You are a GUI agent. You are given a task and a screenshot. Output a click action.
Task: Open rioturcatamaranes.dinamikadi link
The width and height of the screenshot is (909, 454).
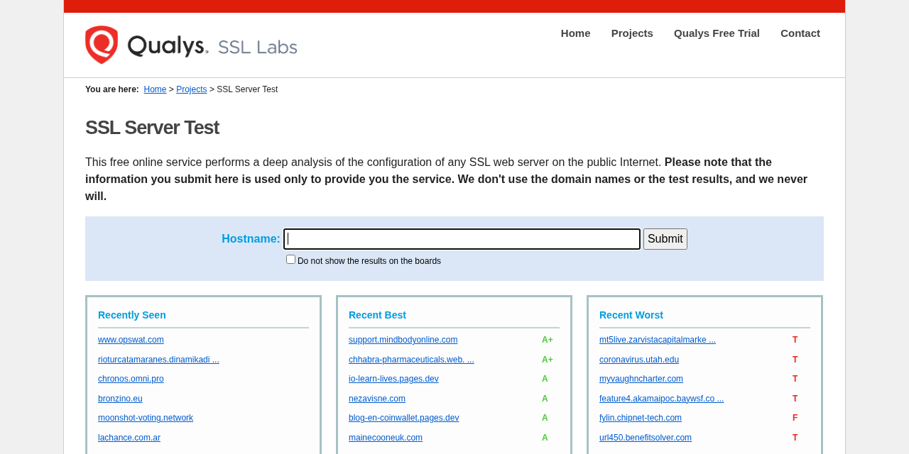click(158, 360)
